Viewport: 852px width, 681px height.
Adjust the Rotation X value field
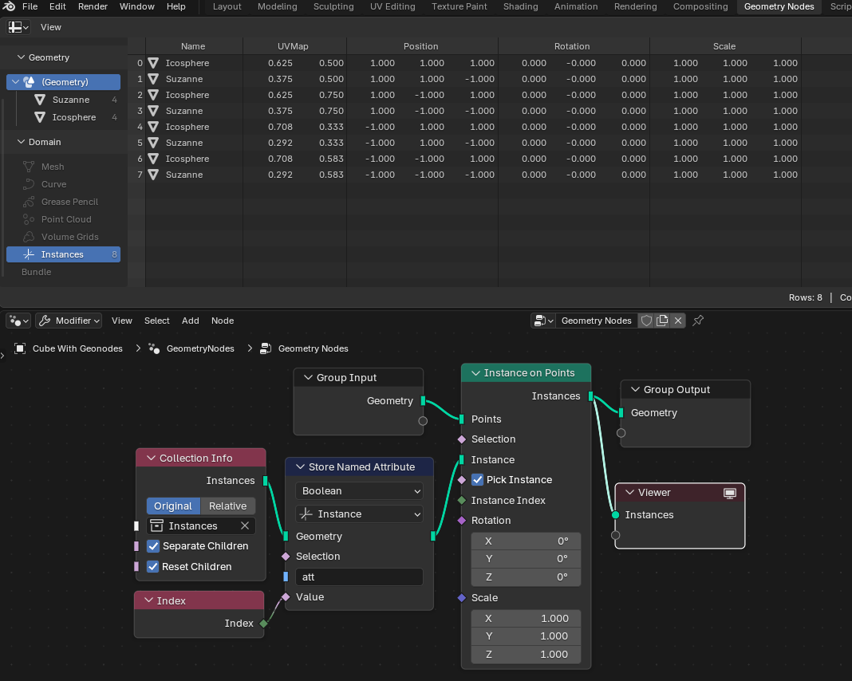tap(526, 541)
